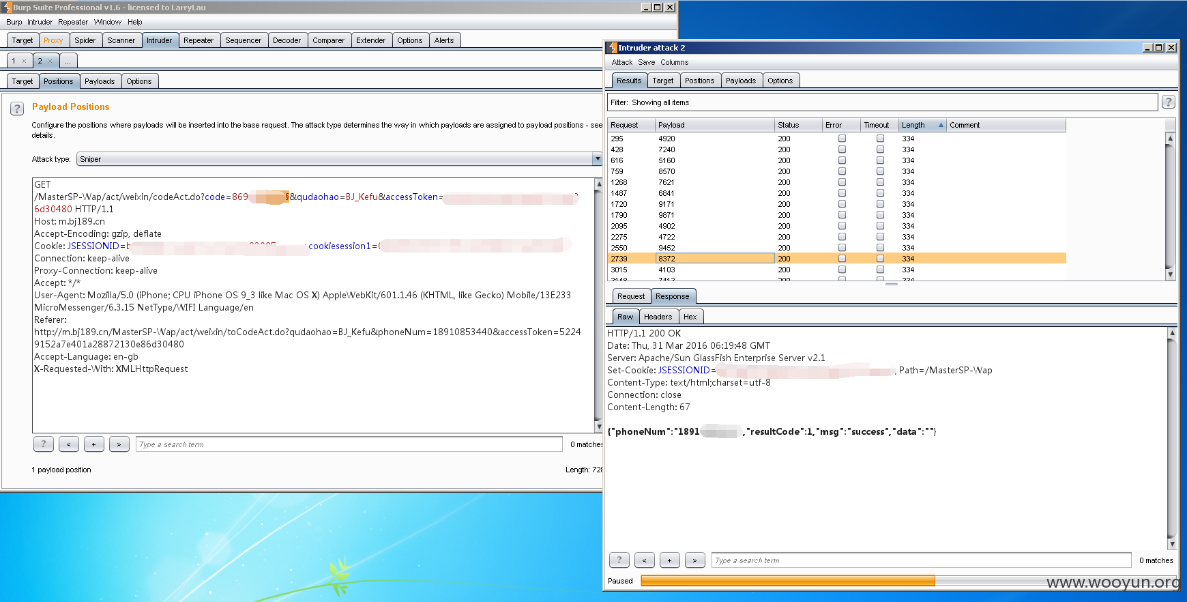The image size is (1187, 602).
Task: Open the Repeater menu in menu bar
Action: pyautogui.click(x=73, y=22)
